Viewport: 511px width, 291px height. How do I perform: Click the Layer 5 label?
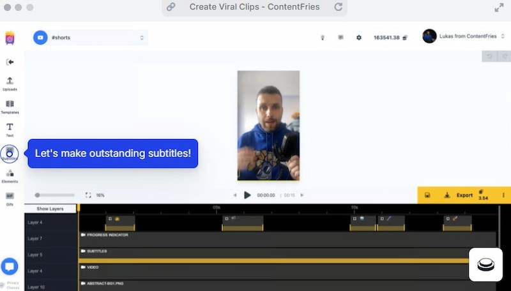pos(35,255)
